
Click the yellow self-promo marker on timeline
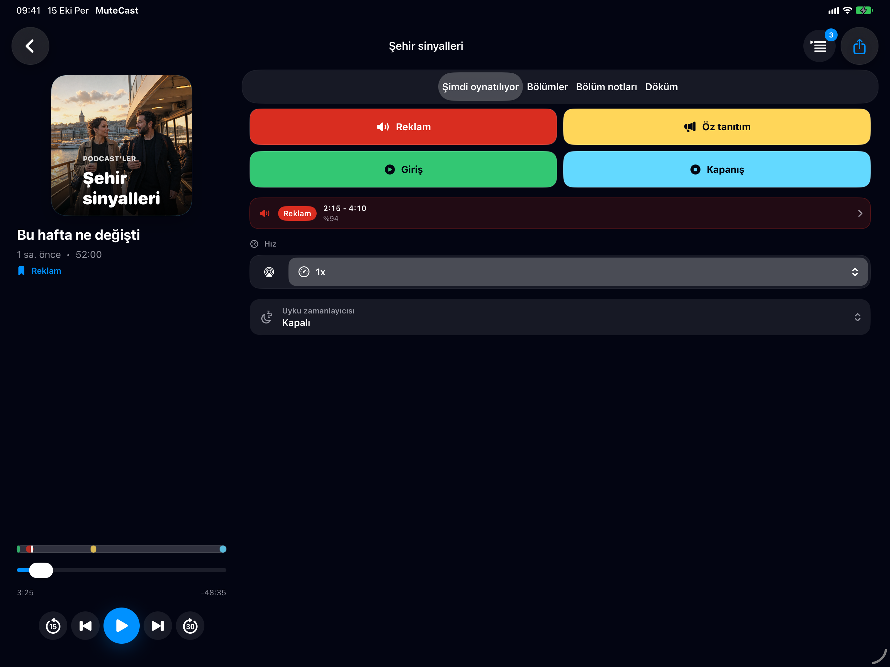(x=93, y=549)
